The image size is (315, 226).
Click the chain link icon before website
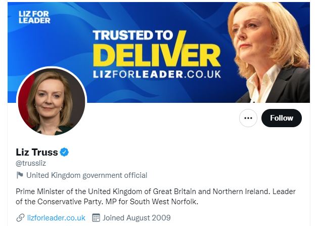pyautogui.click(x=20, y=218)
